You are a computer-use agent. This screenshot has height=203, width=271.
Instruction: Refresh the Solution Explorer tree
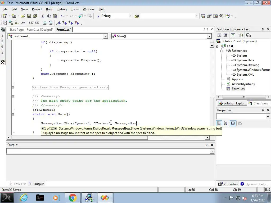click(233, 35)
